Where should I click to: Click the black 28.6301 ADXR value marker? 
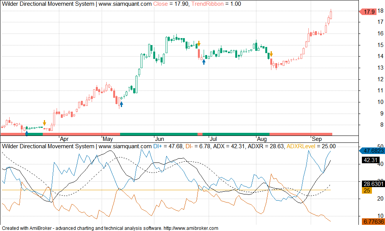click(x=371, y=183)
